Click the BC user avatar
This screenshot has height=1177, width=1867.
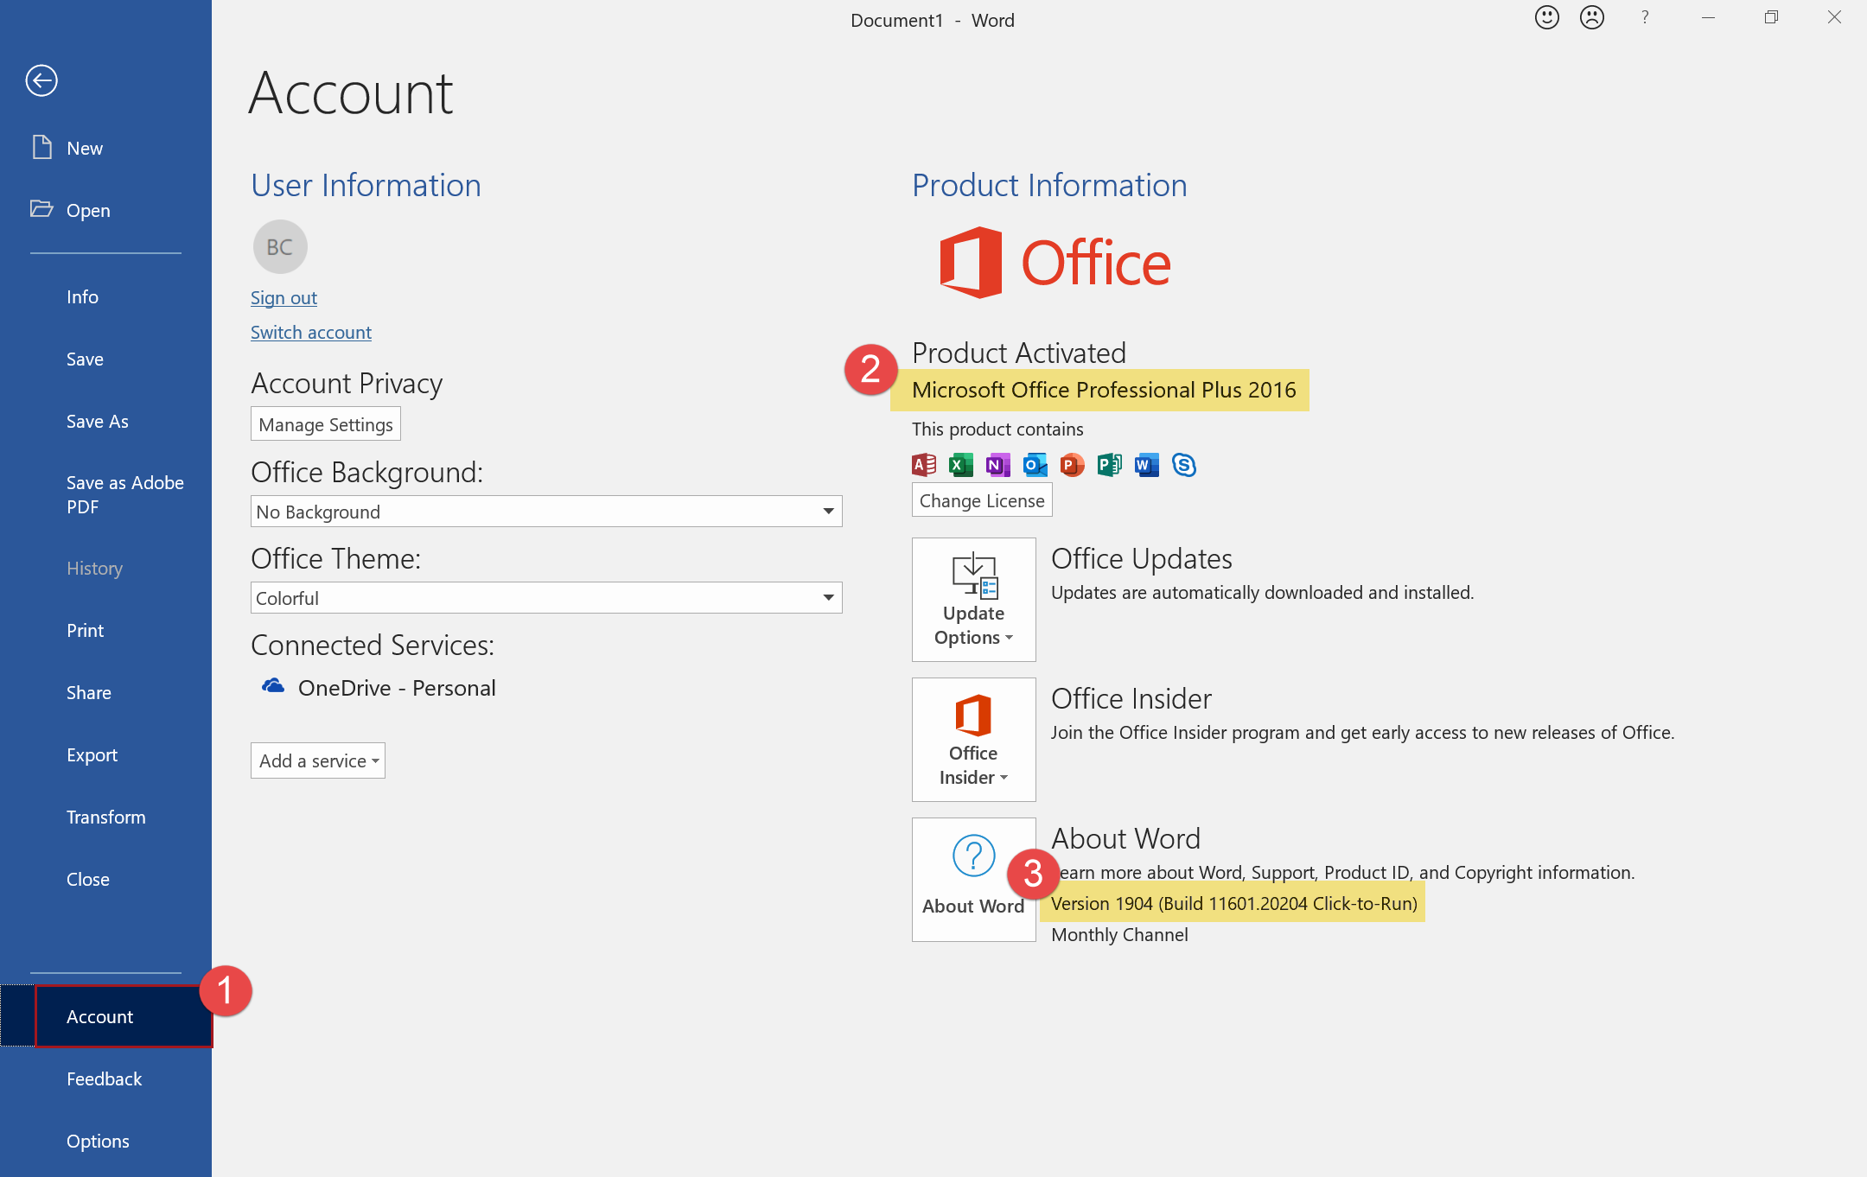(279, 247)
